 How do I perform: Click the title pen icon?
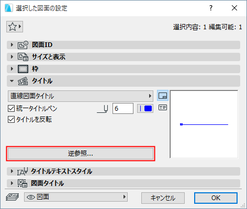click(103, 109)
